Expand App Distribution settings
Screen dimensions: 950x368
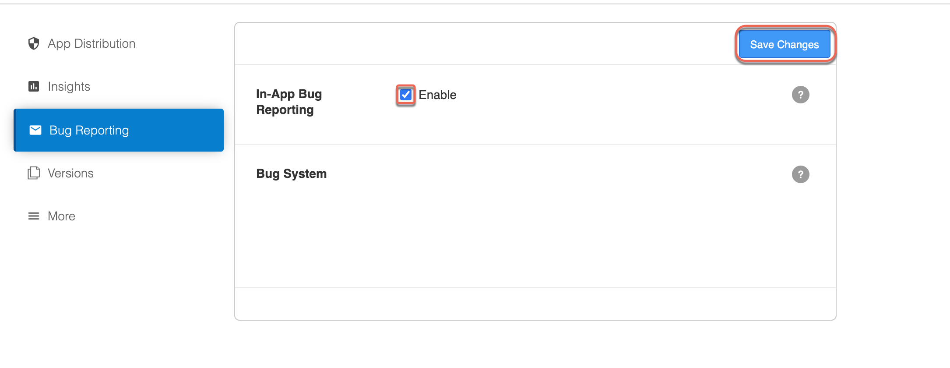click(91, 43)
